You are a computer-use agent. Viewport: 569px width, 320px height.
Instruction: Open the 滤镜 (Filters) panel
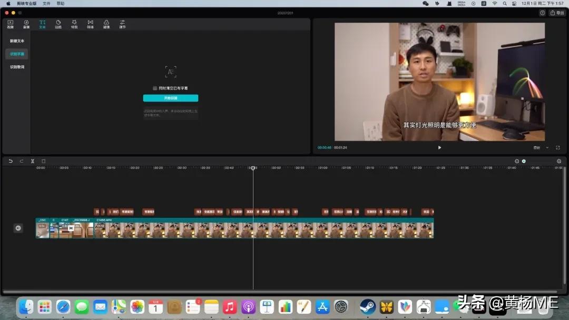coord(106,23)
